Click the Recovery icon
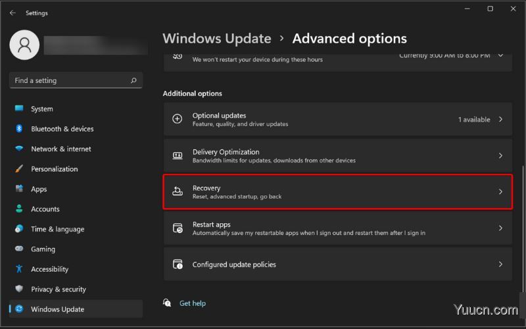 [x=178, y=191]
